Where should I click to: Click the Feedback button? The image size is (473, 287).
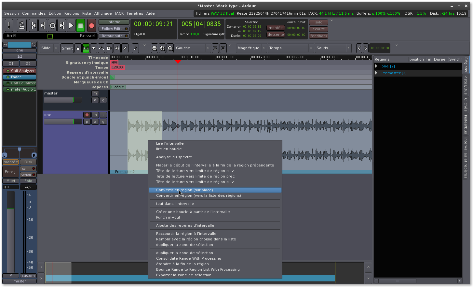[318, 36]
